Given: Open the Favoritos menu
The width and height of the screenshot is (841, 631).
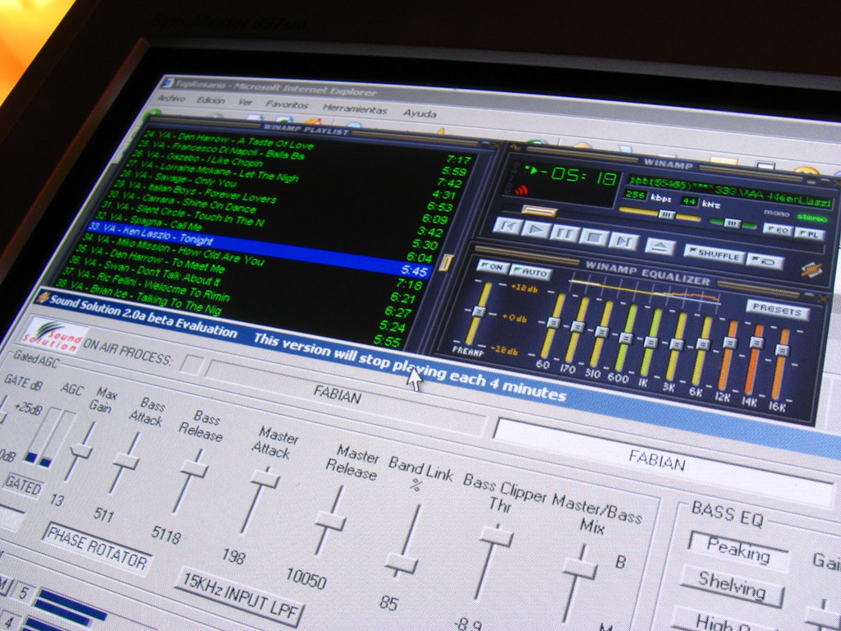Looking at the screenshot, I should point(287,104).
